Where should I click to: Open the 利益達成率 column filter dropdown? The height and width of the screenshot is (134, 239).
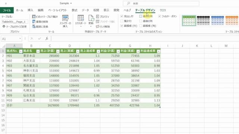point(159,51)
